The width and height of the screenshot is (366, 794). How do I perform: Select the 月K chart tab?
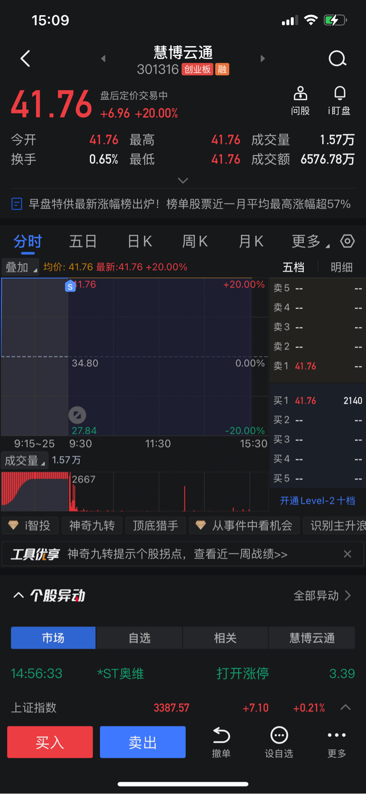tap(251, 241)
